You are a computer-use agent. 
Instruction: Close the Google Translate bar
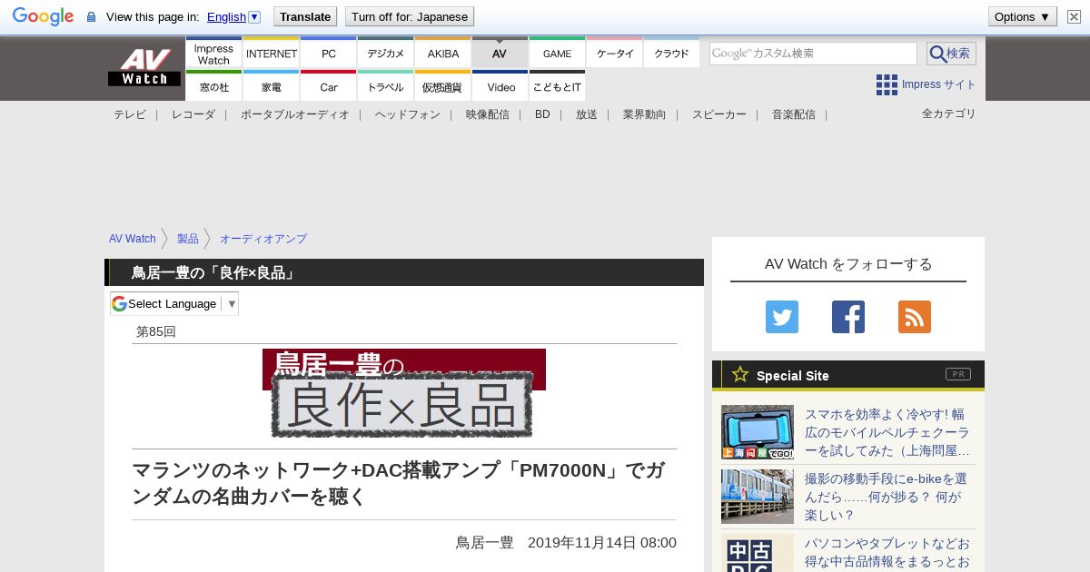pos(1074,16)
